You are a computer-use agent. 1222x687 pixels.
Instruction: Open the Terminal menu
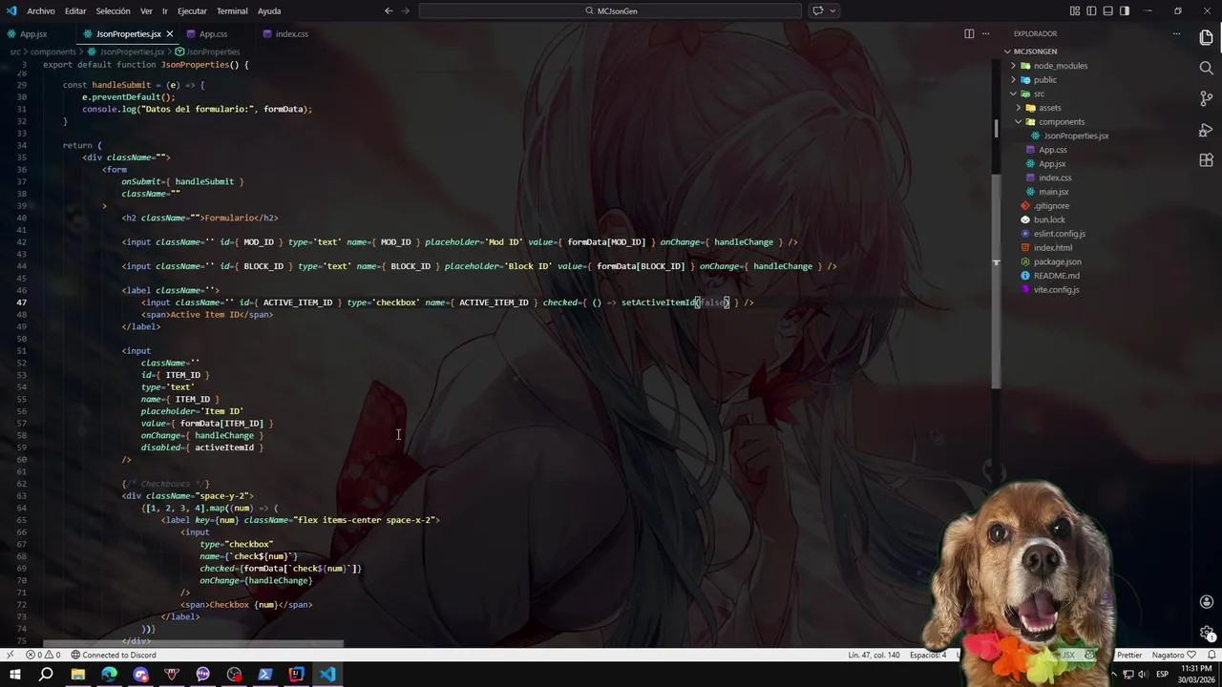(x=232, y=10)
